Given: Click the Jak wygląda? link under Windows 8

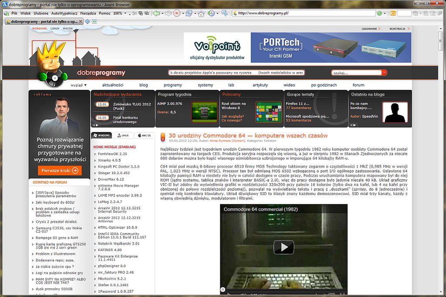Looking at the screenshot, I should 233,116.
